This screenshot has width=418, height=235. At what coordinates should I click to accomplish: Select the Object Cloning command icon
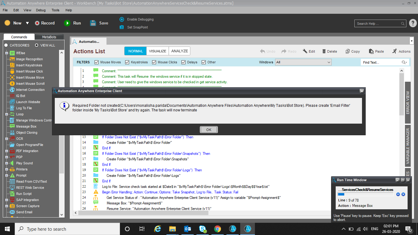click(12, 132)
